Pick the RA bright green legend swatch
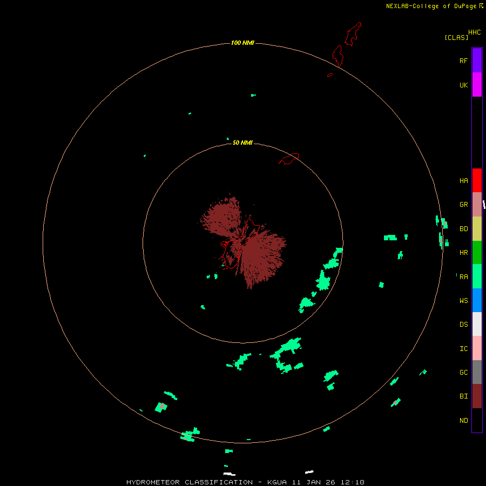Image resolution: width=486 pixels, height=486 pixels. coord(477,276)
